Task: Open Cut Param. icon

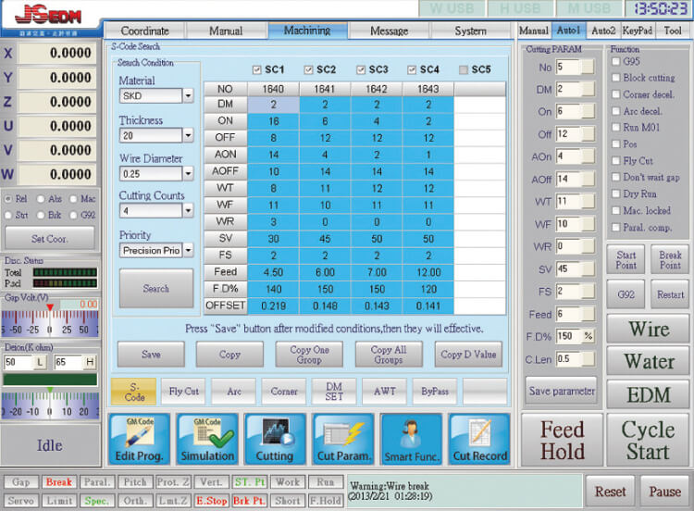Action: (343, 439)
